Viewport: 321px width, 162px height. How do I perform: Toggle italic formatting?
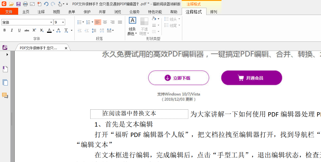[12, 30]
